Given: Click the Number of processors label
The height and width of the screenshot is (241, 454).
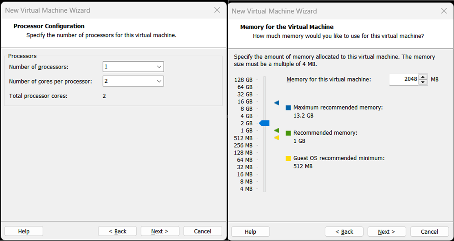Looking at the screenshot, I should 39,67.
